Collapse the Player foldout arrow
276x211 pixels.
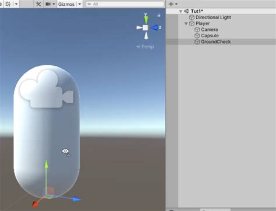point(186,23)
